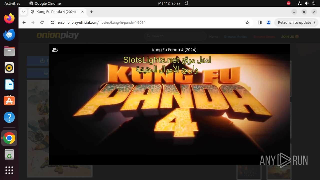This screenshot has height=180, width=320.
Task: Click the cloud icon in the player header
Action: click(x=55, y=50)
